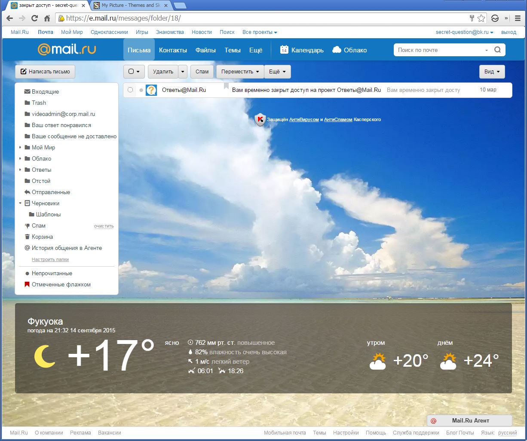Click the Ответы@Mail.Ru sender avatar

pyautogui.click(x=151, y=90)
